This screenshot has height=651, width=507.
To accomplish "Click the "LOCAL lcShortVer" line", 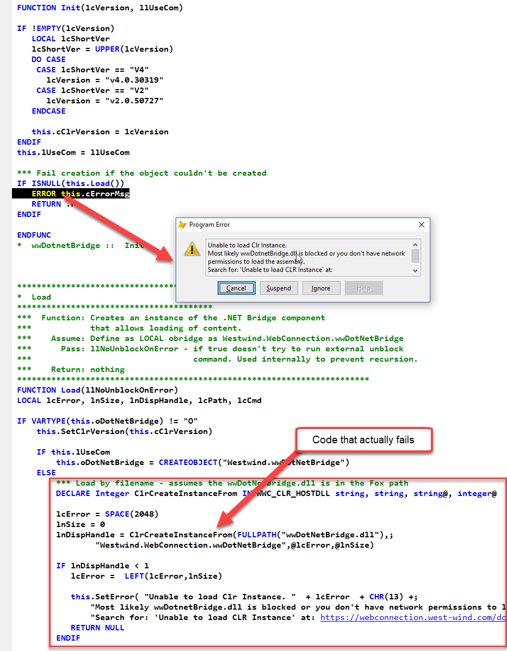I will [x=71, y=39].
